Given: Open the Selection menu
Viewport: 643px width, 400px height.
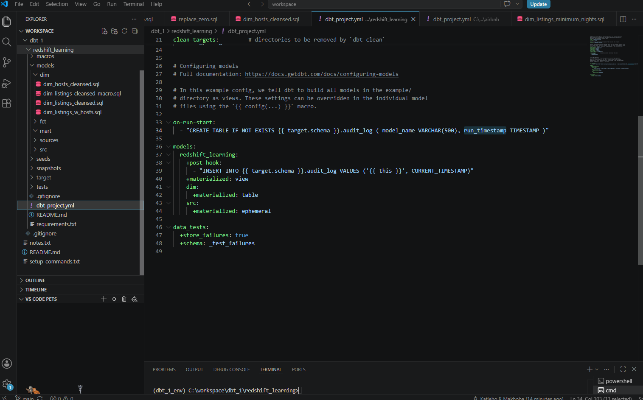Looking at the screenshot, I should [57, 4].
